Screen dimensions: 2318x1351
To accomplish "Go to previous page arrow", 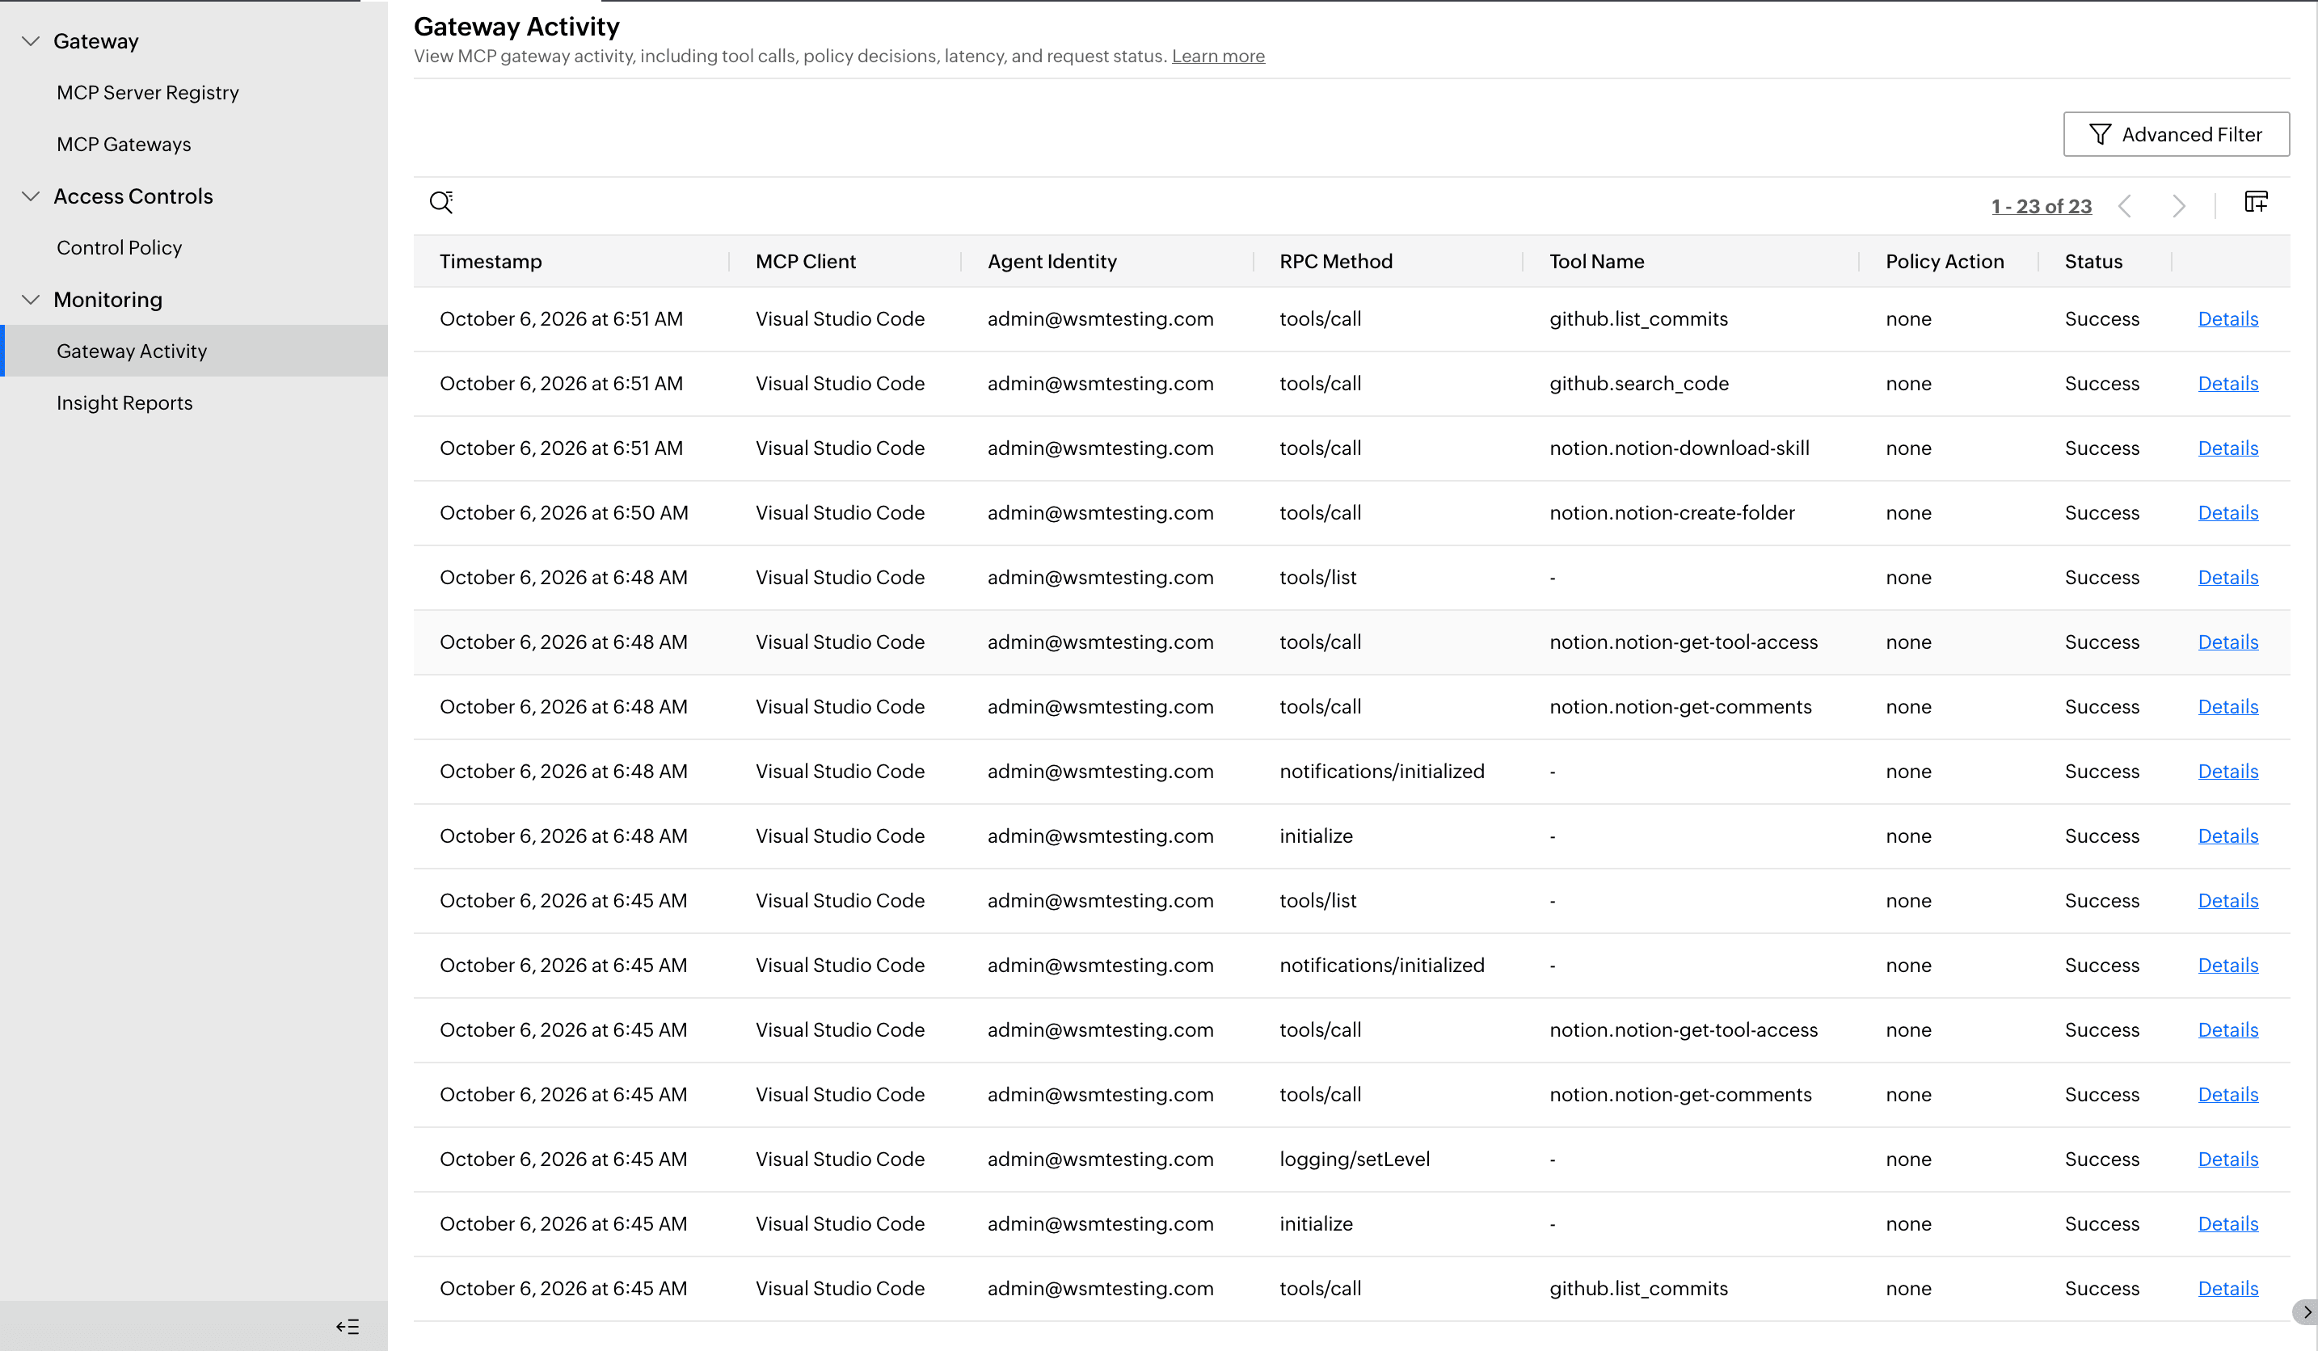I will 2124,206.
